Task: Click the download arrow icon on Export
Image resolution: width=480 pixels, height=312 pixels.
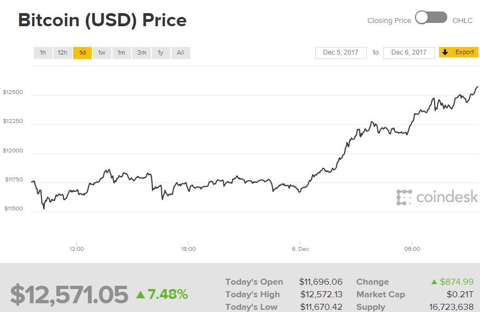Action: (445, 52)
